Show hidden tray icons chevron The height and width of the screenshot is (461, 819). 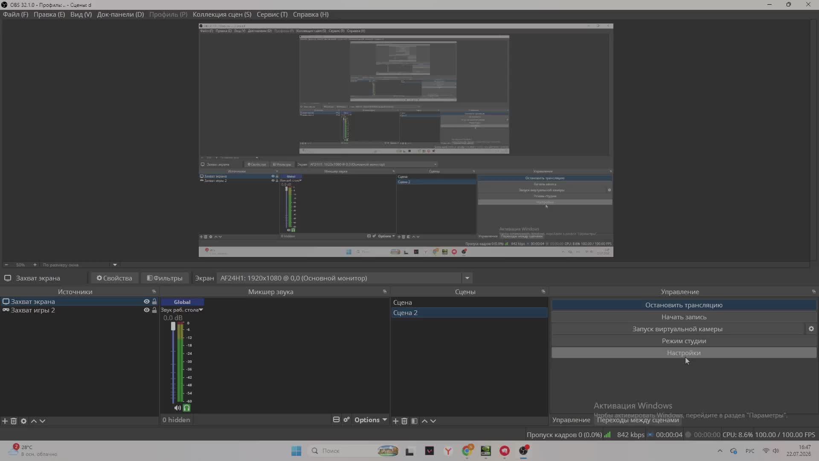click(720, 451)
